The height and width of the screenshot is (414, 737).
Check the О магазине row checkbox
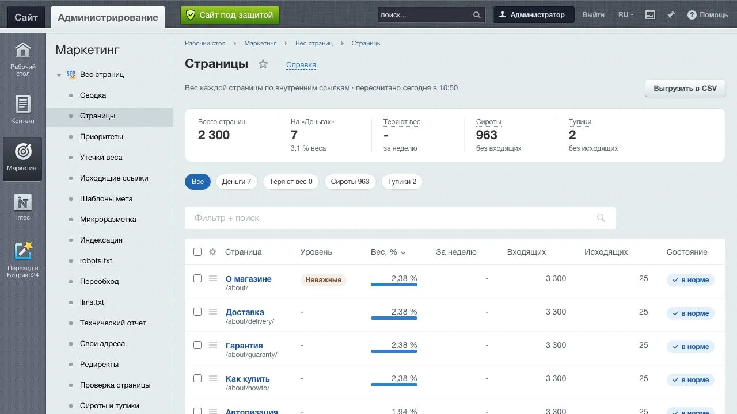[x=197, y=278]
